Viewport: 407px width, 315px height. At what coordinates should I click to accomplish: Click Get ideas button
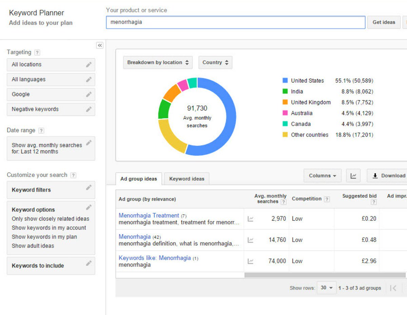(384, 22)
